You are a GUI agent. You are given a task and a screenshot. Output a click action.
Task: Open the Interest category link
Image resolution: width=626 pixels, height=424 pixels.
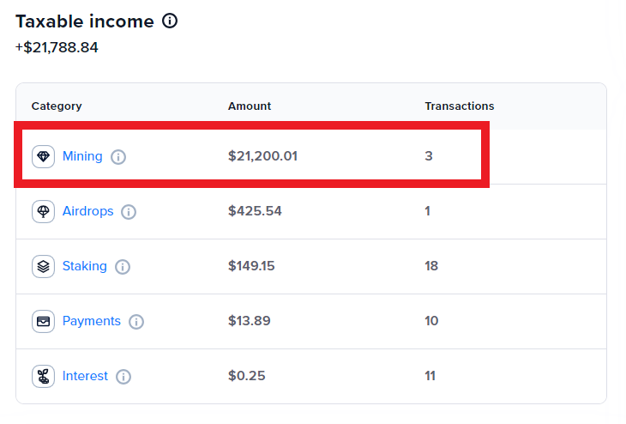pos(85,376)
